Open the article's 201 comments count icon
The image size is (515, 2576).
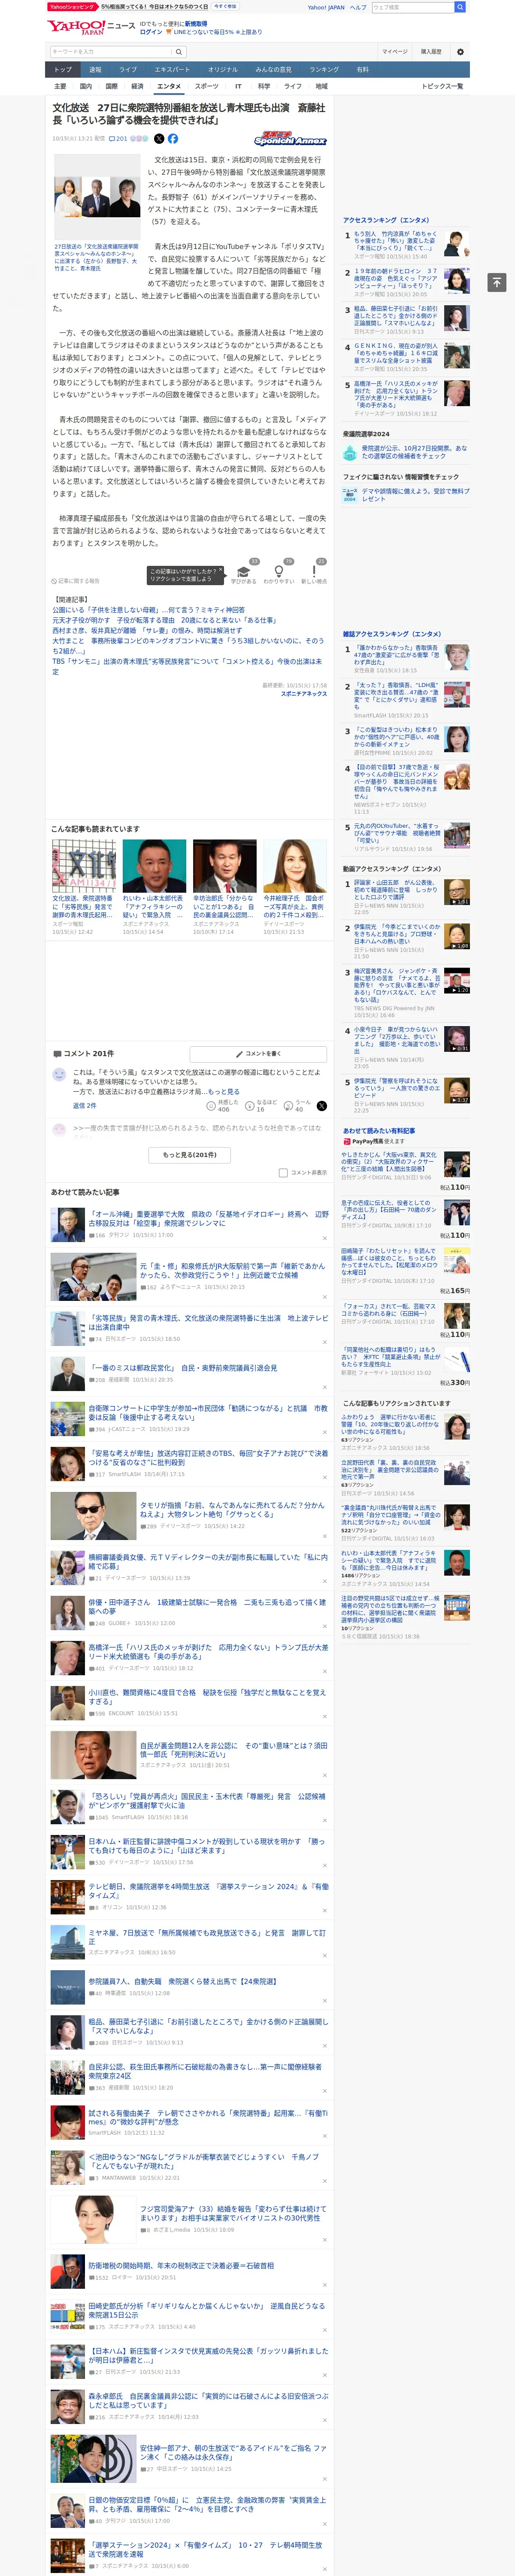(x=118, y=139)
